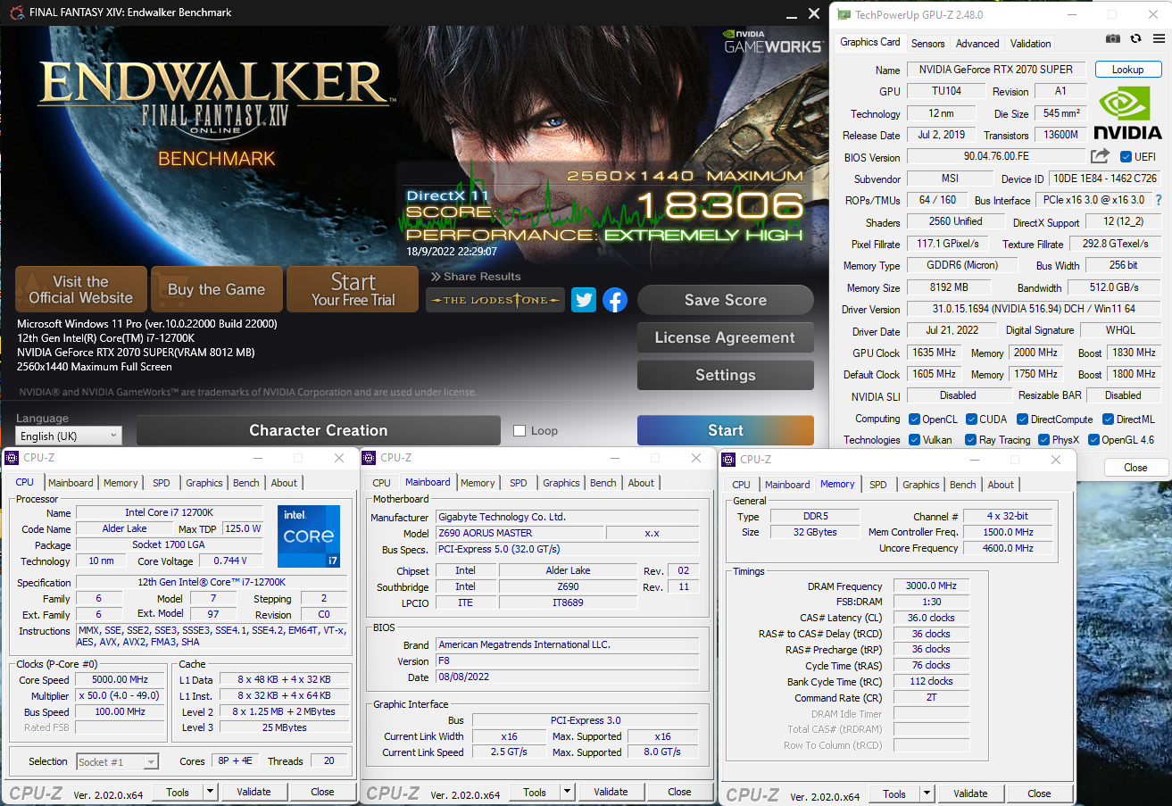Click Core Speed 5000.00 MHz value
Viewport: 1172px width, 806px height.
(x=121, y=679)
